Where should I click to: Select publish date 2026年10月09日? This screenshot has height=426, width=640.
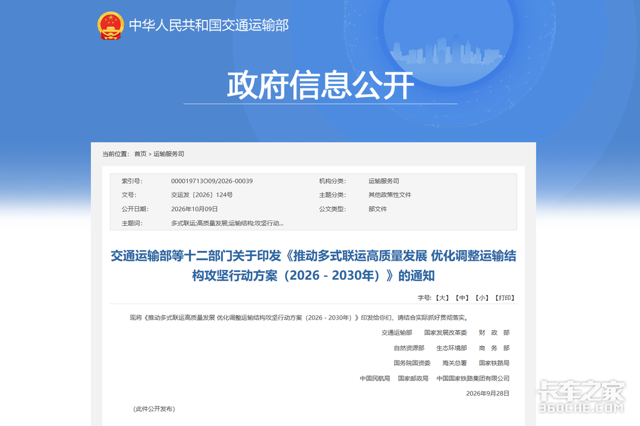click(194, 209)
